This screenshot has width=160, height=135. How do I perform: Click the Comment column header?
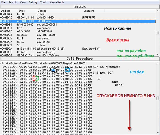(93, 11)
